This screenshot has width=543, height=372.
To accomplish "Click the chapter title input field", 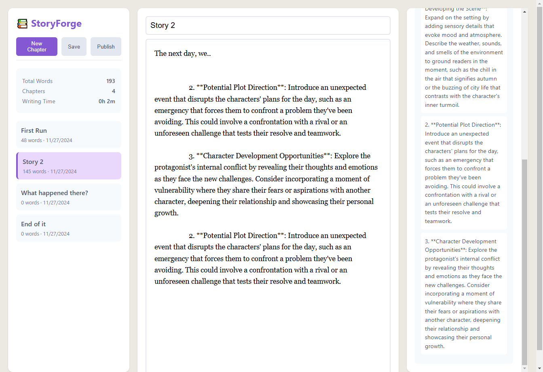I will coord(268,25).
